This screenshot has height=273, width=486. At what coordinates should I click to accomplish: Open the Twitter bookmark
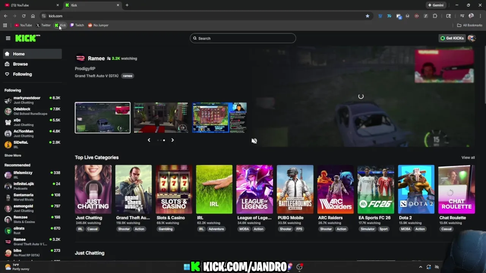point(43,25)
